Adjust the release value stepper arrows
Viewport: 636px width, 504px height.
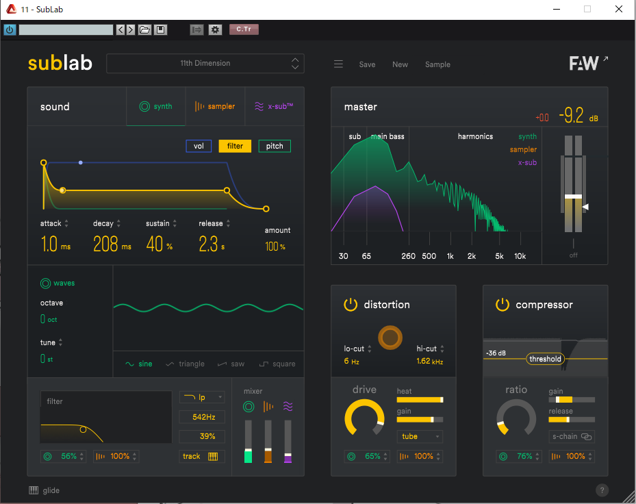[228, 224]
